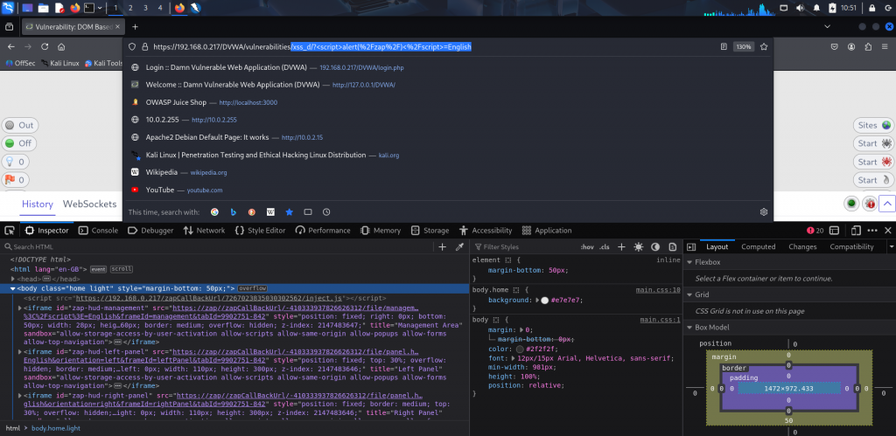Screen dimensions: 896x436
Task: Open the Kali applications menu
Action: coord(9,8)
